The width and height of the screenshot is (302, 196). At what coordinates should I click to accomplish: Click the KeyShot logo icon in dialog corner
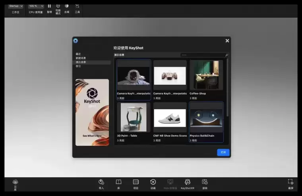[75, 41]
